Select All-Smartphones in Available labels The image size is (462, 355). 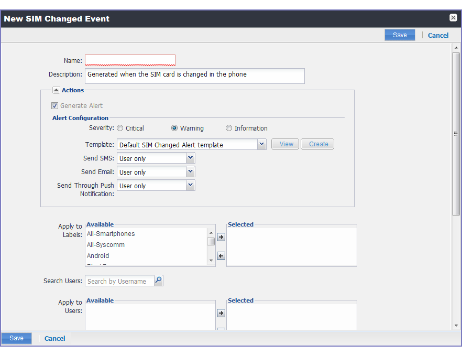pos(111,234)
